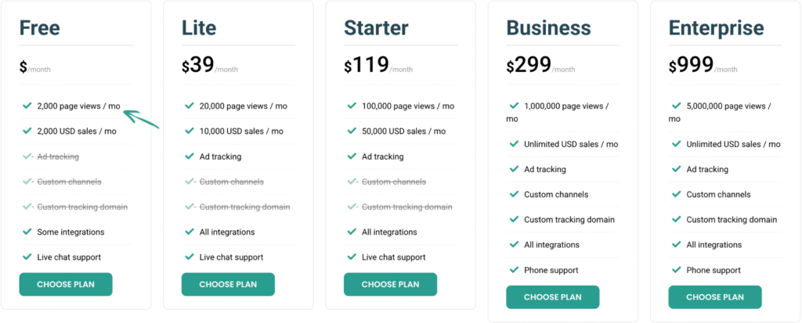
Task: Click the faded check by Starter Custom channels
Action: pos(352,181)
